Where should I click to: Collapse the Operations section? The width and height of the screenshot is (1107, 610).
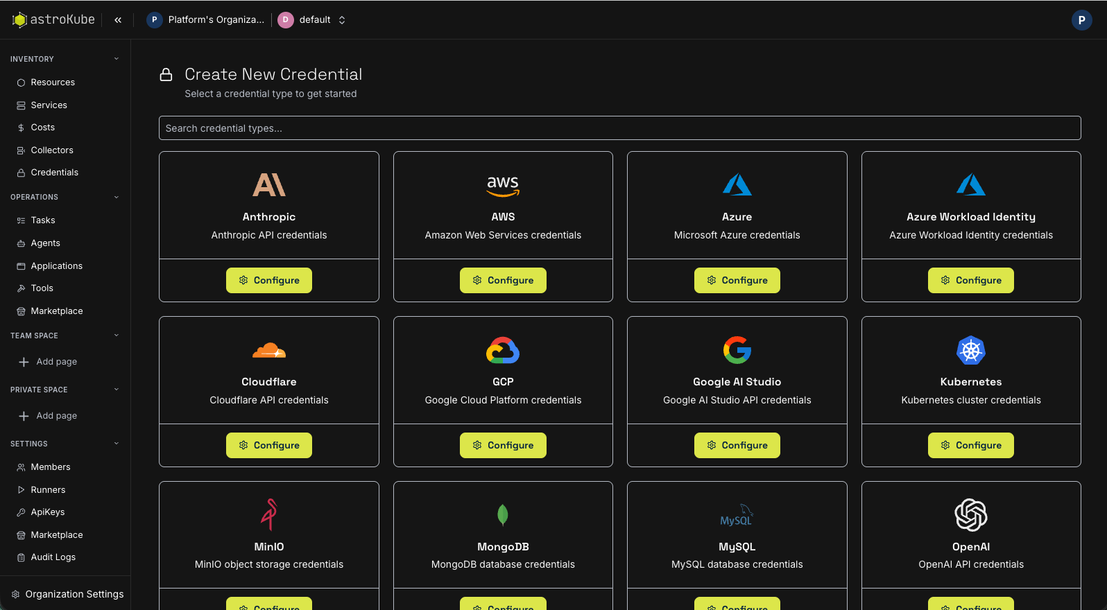[x=117, y=197]
